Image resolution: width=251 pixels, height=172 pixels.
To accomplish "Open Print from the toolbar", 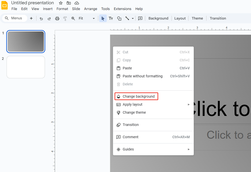I will 57,18.
